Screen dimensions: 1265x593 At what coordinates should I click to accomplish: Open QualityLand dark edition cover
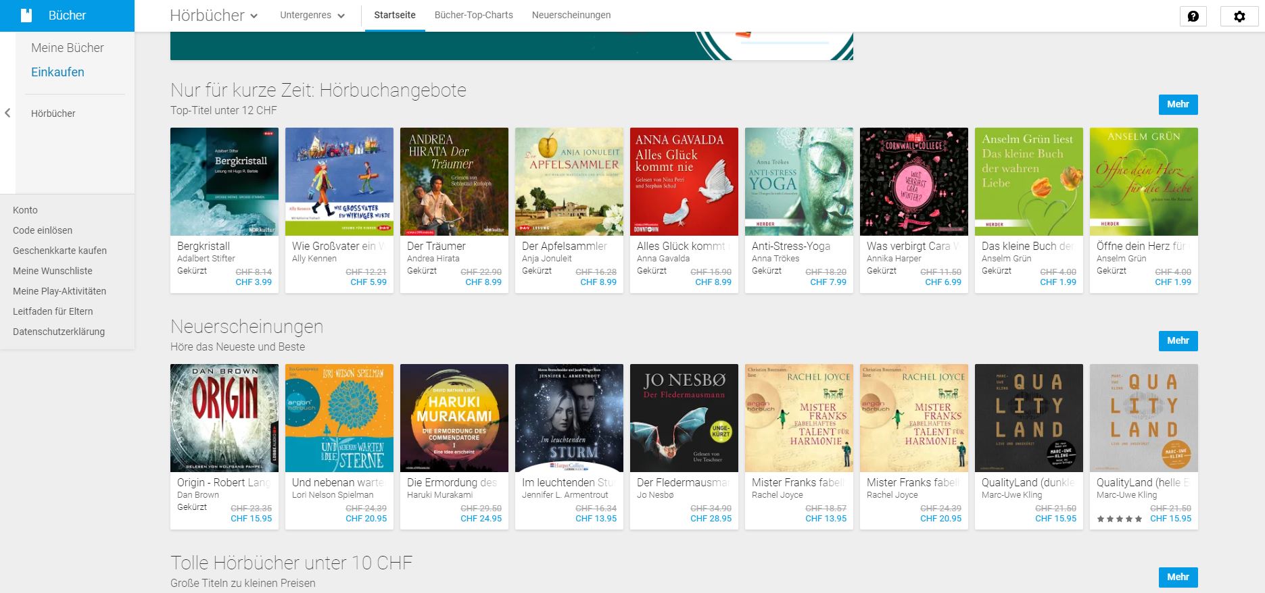(x=1029, y=418)
